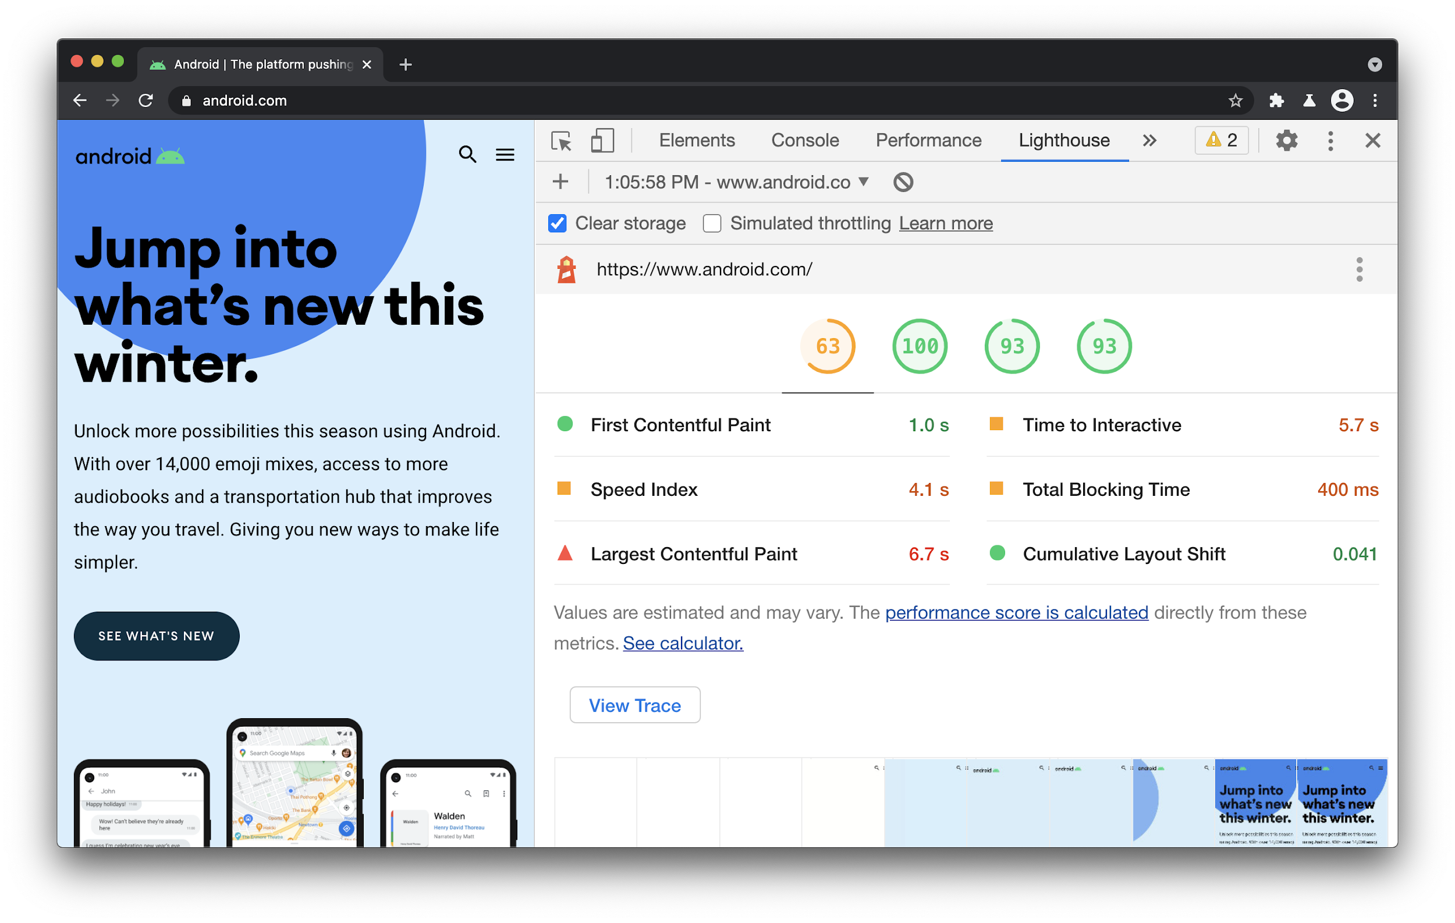This screenshot has width=1455, height=923.
Task: Click the Lighthouse report anchor icon
Action: (x=569, y=269)
